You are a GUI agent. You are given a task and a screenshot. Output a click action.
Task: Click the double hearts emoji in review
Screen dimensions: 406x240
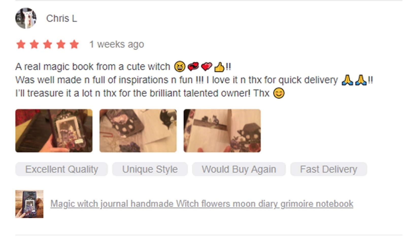[x=206, y=67]
